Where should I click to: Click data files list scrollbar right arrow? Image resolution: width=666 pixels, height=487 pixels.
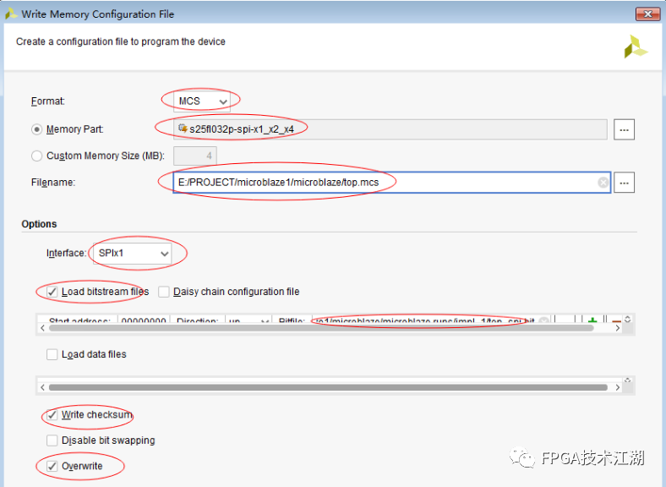point(618,387)
